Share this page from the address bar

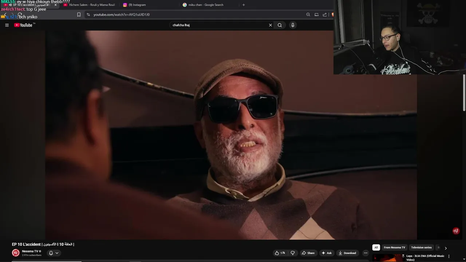pyautogui.click(x=324, y=15)
